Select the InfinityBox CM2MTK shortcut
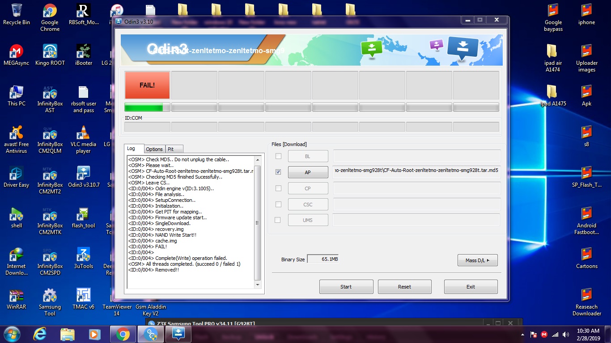The image size is (611, 343). click(50, 221)
